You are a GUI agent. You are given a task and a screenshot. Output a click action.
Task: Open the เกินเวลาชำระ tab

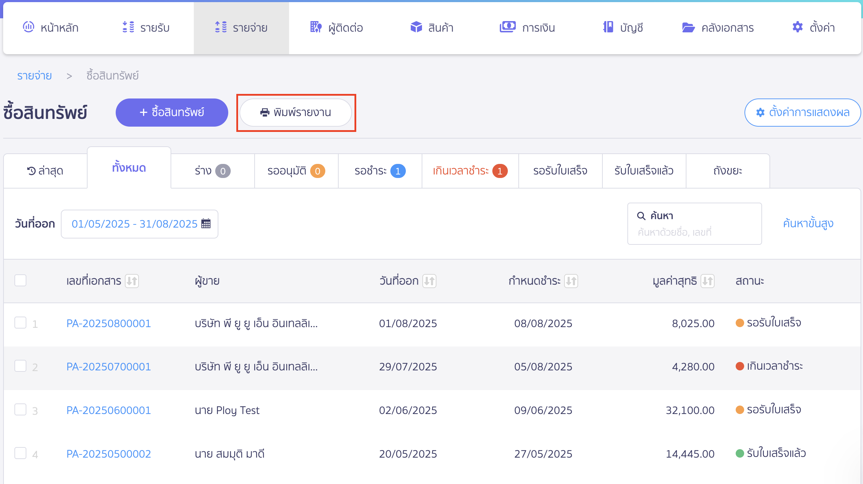[x=470, y=171]
